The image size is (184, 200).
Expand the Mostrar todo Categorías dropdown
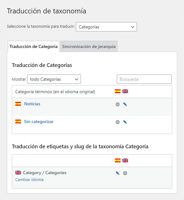(54, 79)
